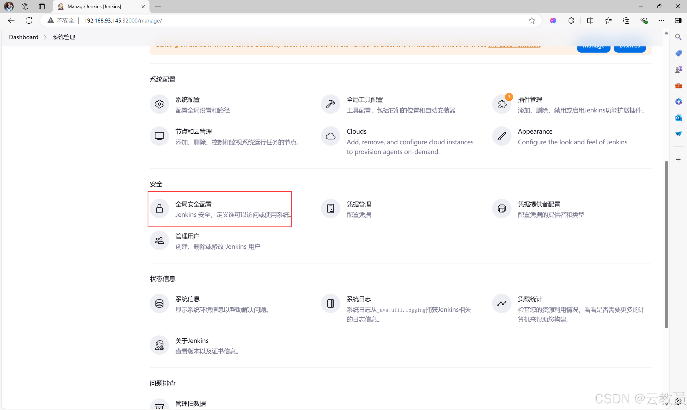Open 管理旧数据 link

[x=191, y=404]
